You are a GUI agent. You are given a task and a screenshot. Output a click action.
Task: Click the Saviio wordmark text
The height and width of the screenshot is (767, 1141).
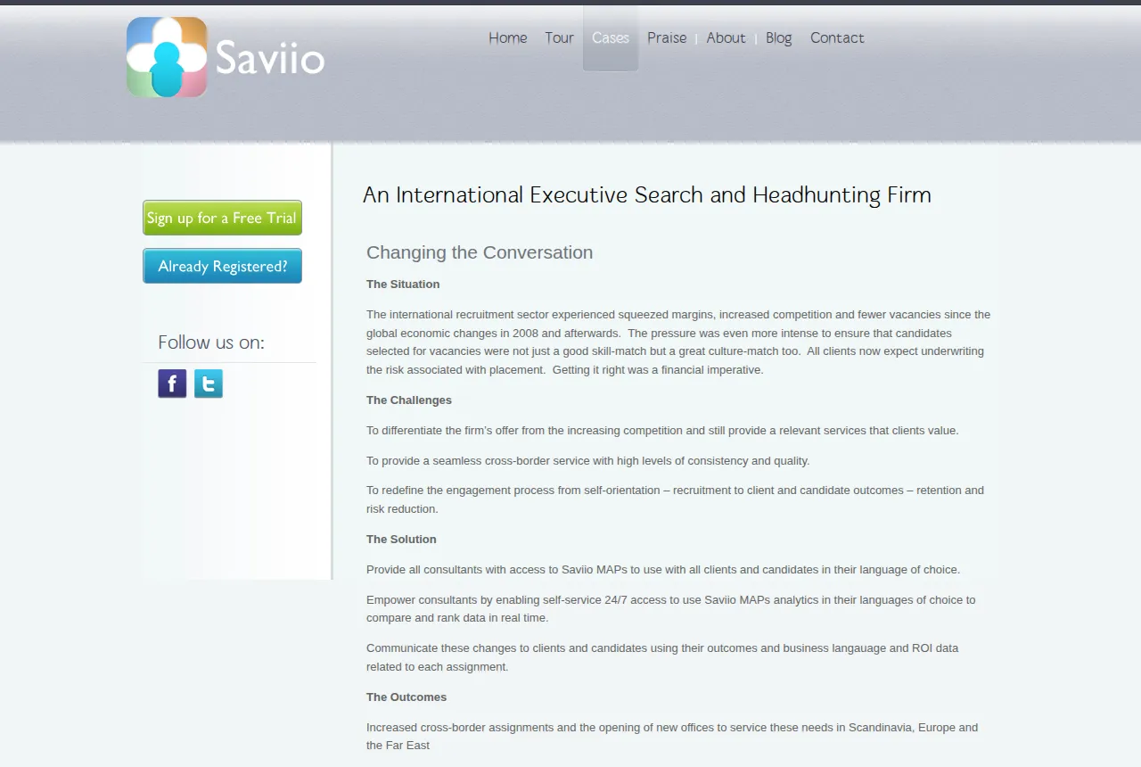[x=270, y=58]
